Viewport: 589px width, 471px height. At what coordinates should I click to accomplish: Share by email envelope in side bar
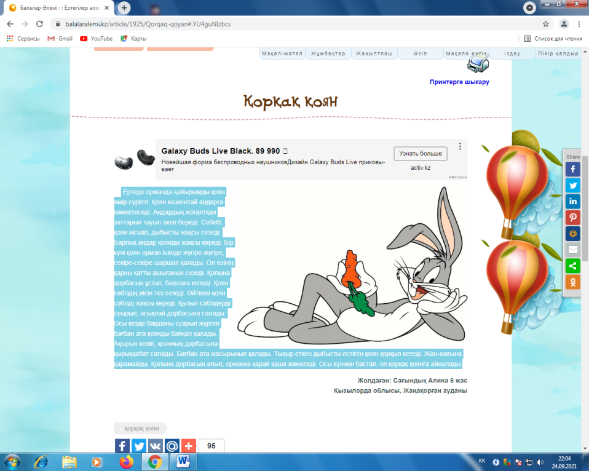pyautogui.click(x=573, y=250)
